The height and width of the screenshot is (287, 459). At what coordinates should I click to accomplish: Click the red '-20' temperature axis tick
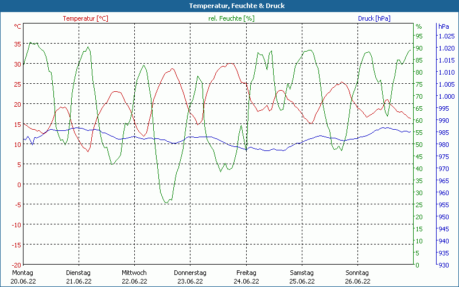tap(17, 265)
